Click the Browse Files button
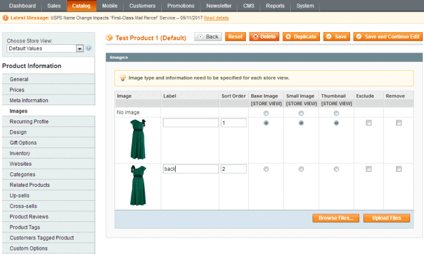Image resolution: width=424 pixels, height=254 pixels. coord(336,218)
